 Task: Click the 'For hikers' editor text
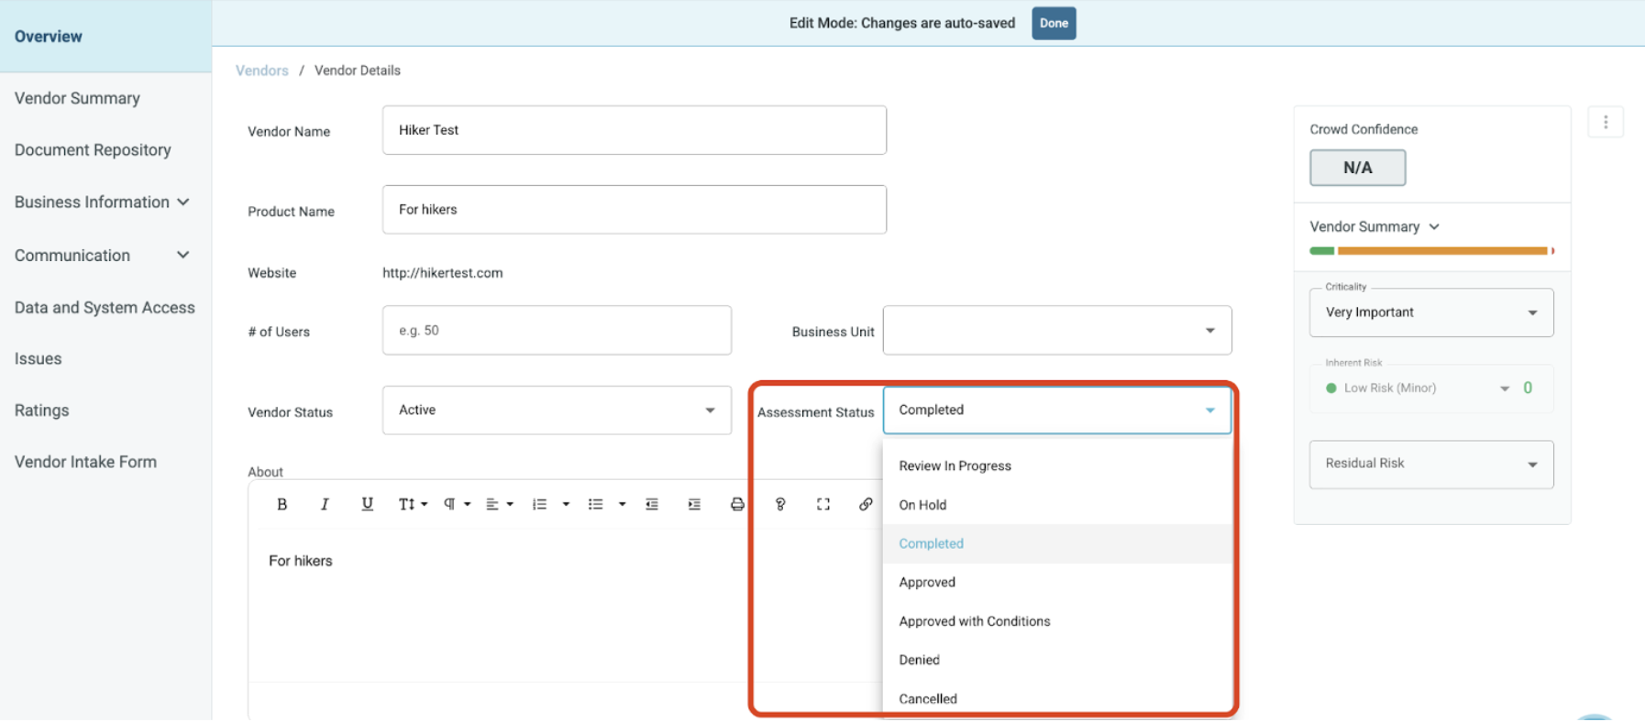pyautogui.click(x=301, y=561)
